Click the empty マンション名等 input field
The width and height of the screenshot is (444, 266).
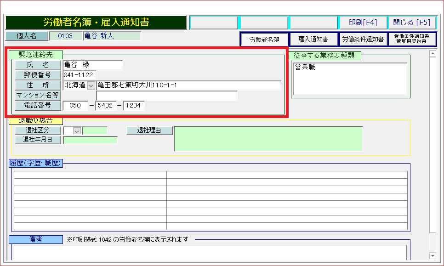pyautogui.click(x=166, y=96)
